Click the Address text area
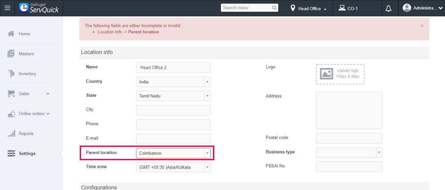The height and width of the screenshot is (190, 445). coord(349,110)
